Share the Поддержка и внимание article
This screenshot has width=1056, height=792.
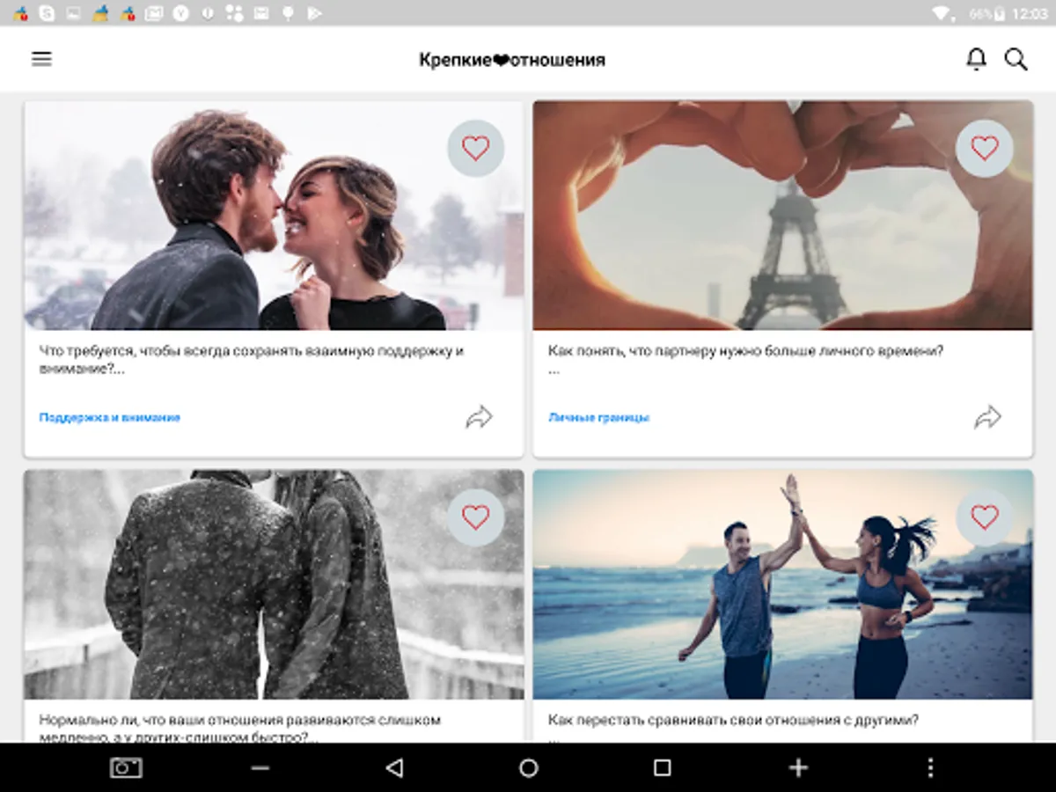point(480,417)
